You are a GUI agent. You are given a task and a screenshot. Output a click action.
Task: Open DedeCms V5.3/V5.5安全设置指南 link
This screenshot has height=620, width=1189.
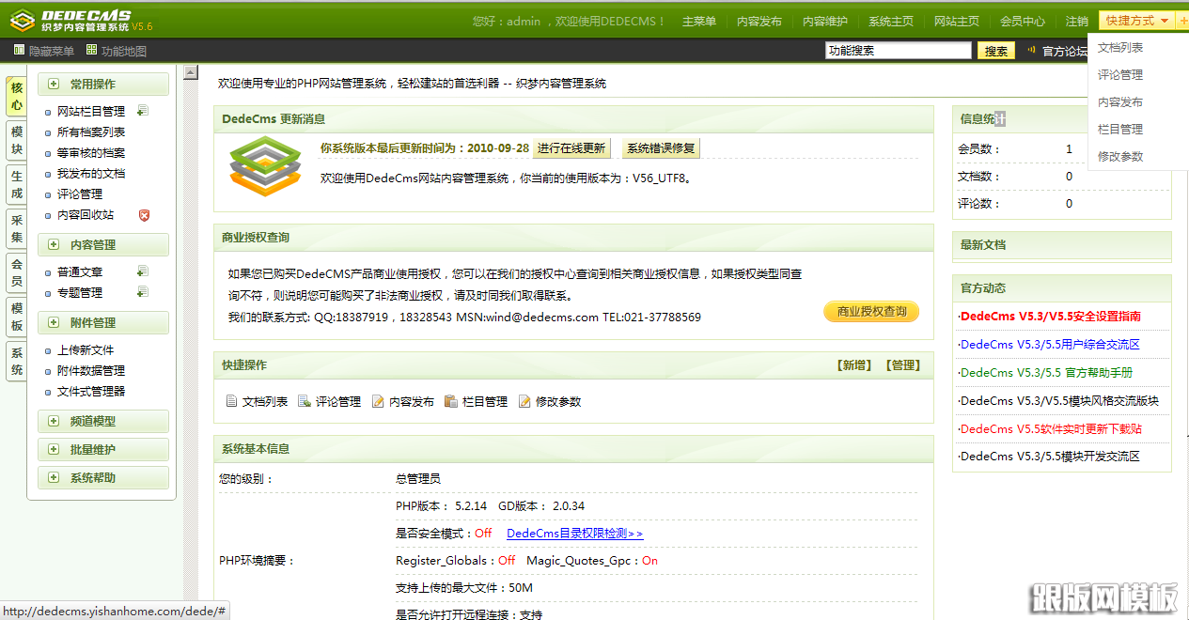click(1050, 317)
